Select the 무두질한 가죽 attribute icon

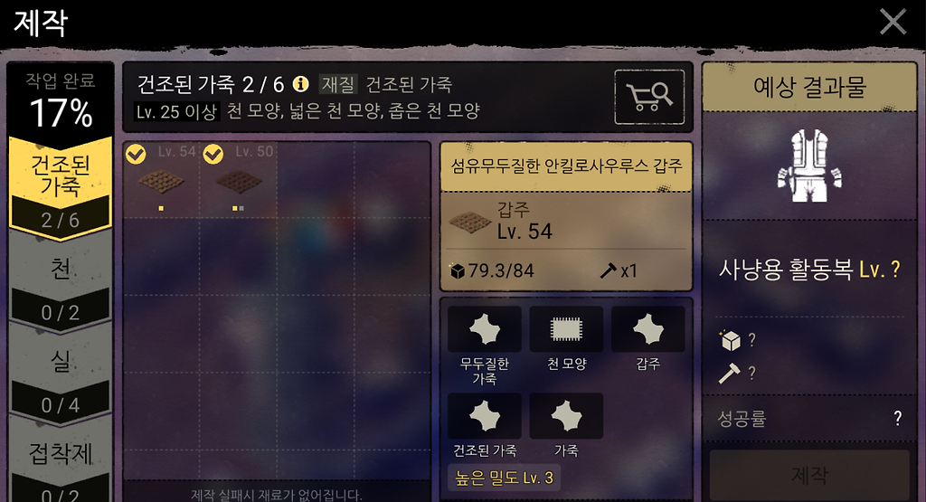[485, 329]
